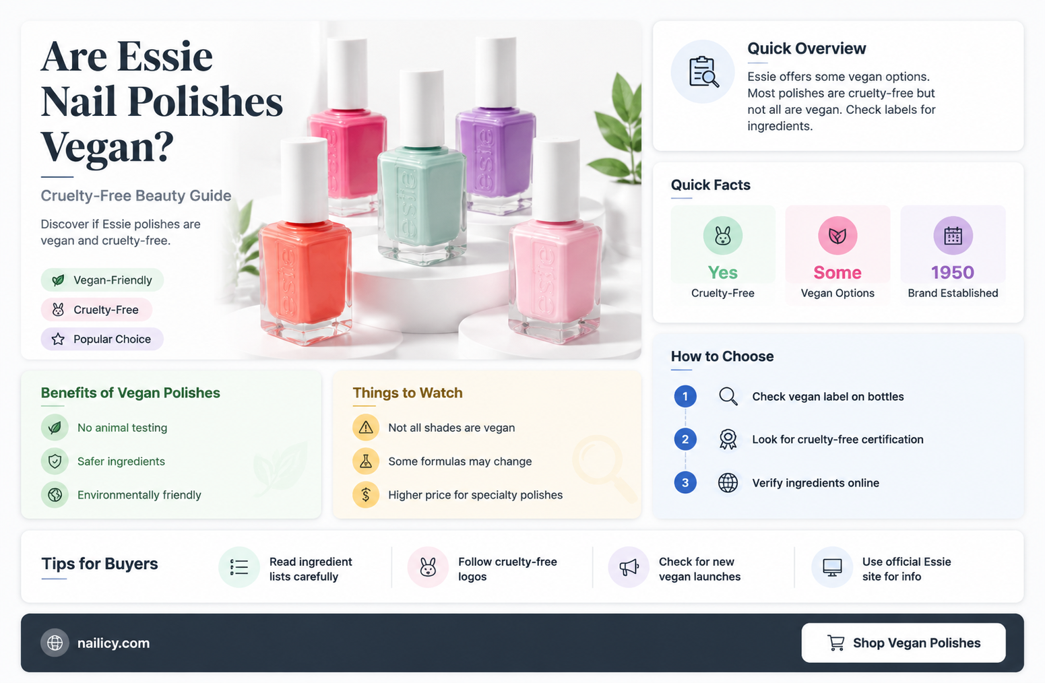Click the bunny icon beside Follow cruelty-free logos

(428, 567)
